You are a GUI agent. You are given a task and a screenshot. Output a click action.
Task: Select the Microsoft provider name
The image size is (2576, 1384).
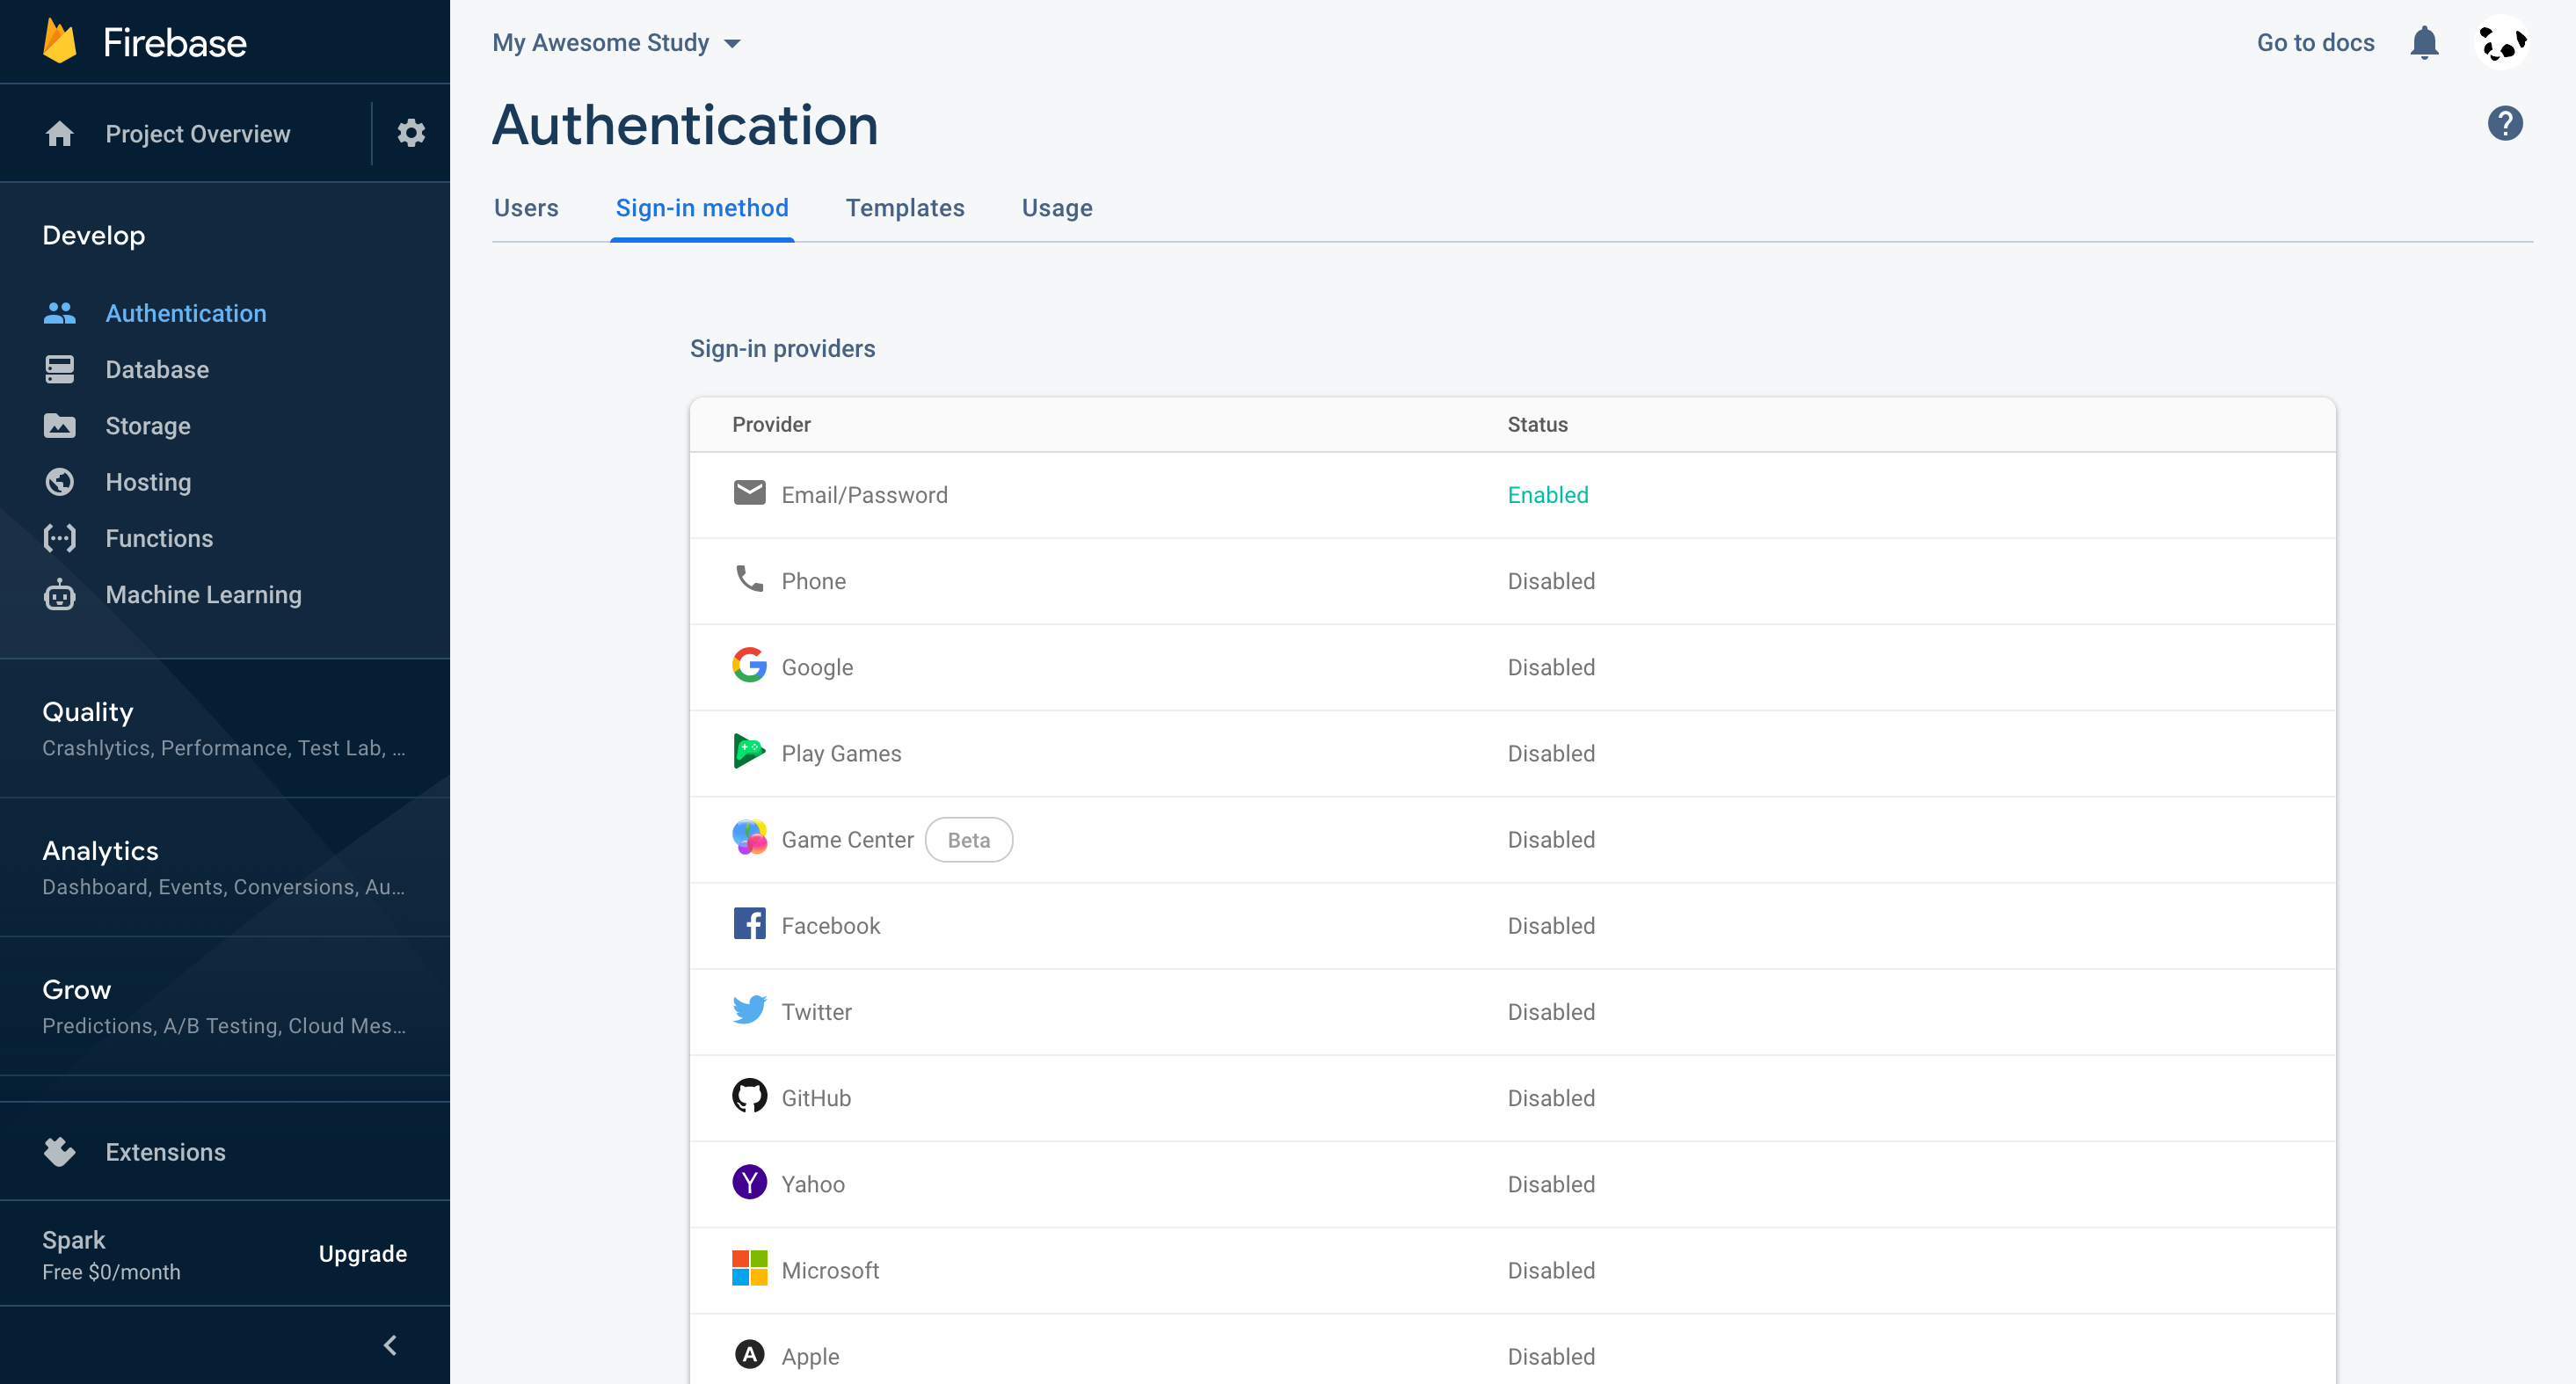830,1270
